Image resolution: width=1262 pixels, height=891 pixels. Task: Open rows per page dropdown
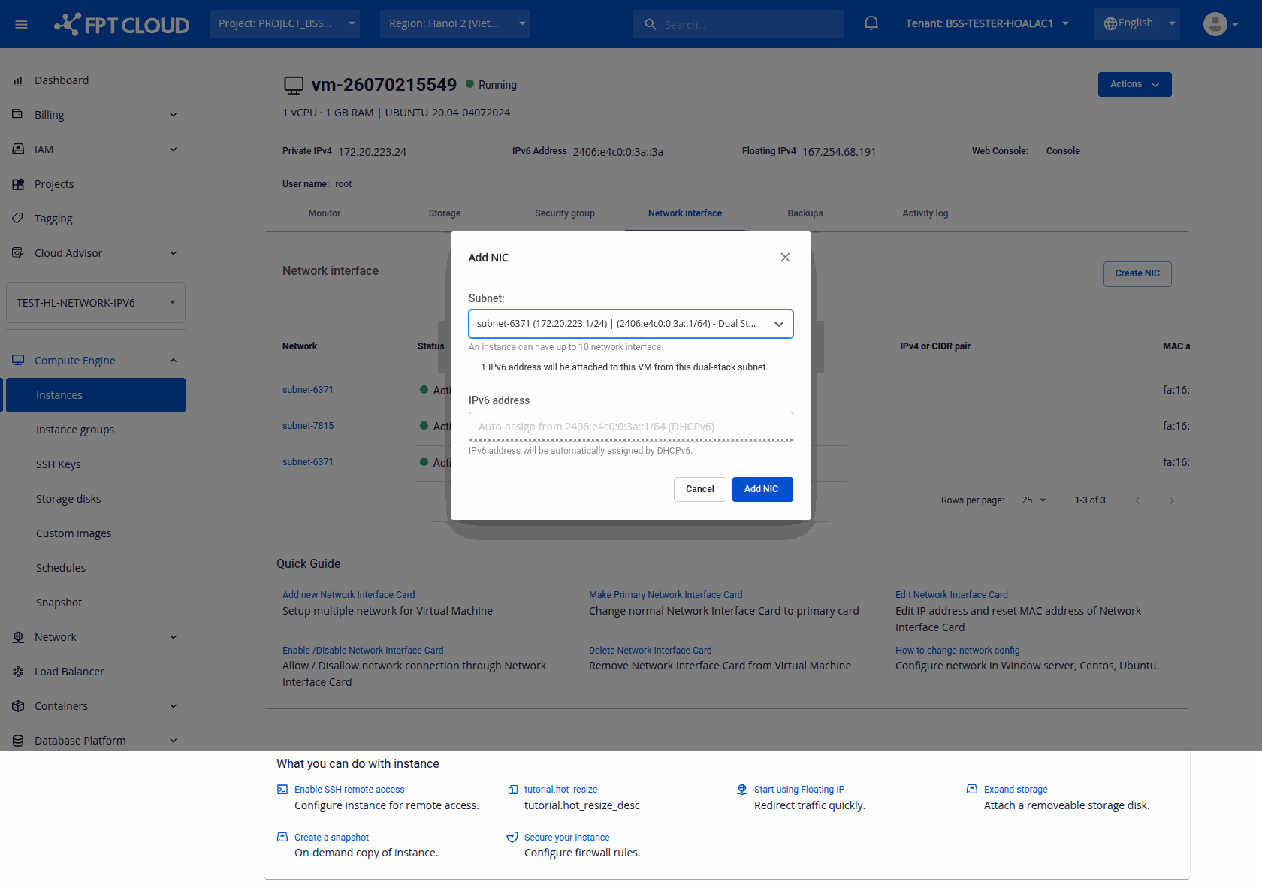tap(1034, 500)
